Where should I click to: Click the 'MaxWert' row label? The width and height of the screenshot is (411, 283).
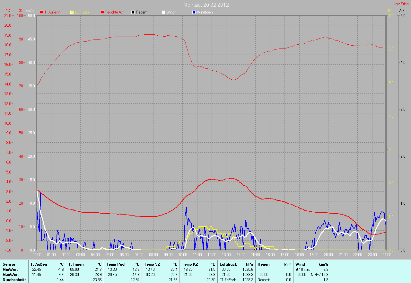pyautogui.click(x=11, y=275)
